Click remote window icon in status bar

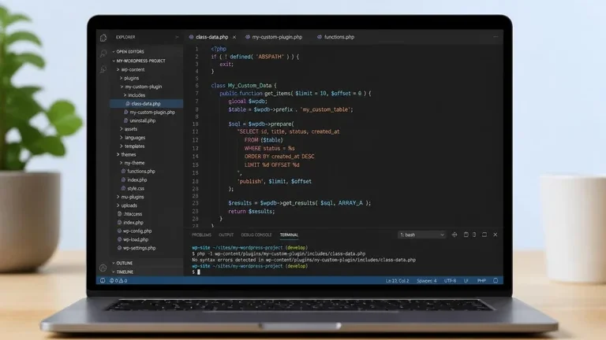click(x=103, y=281)
